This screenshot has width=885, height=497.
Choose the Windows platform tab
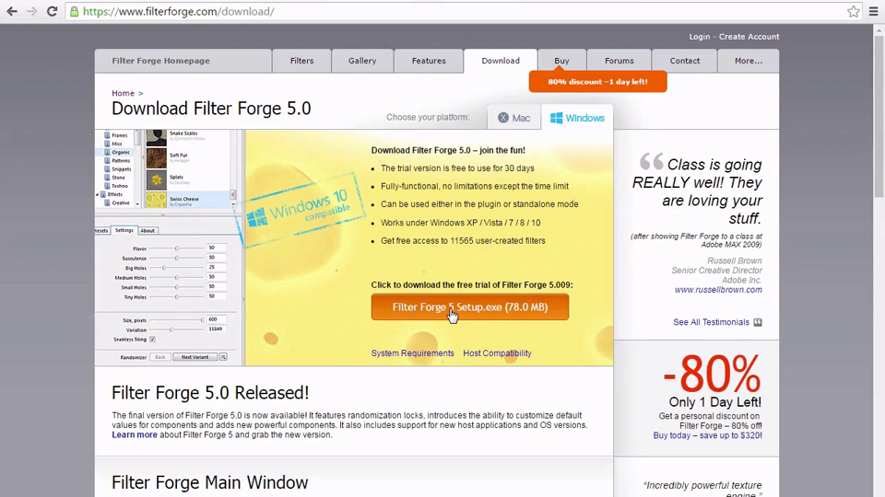[577, 118]
